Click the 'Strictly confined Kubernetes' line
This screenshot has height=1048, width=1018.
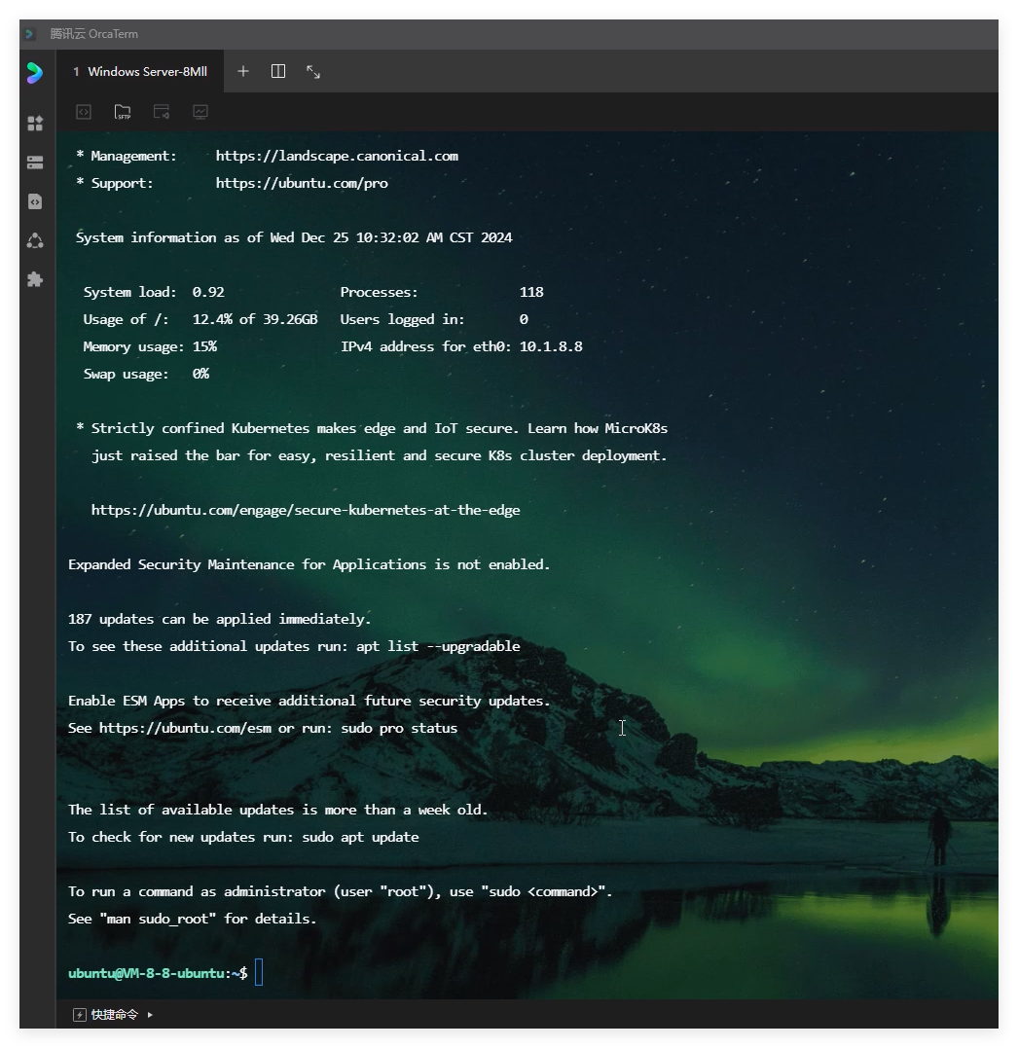(372, 428)
